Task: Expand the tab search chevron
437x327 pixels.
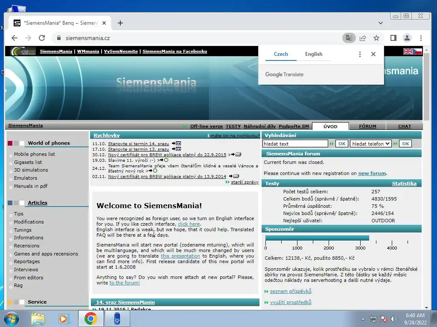Action: point(380,23)
